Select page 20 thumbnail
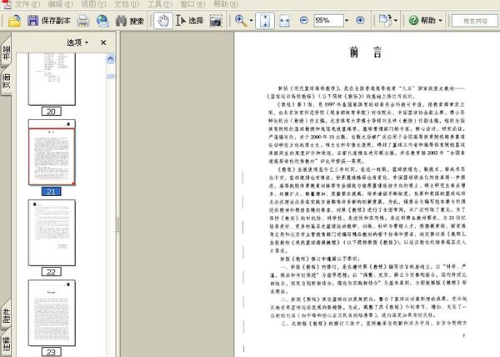 tap(52, 79)
